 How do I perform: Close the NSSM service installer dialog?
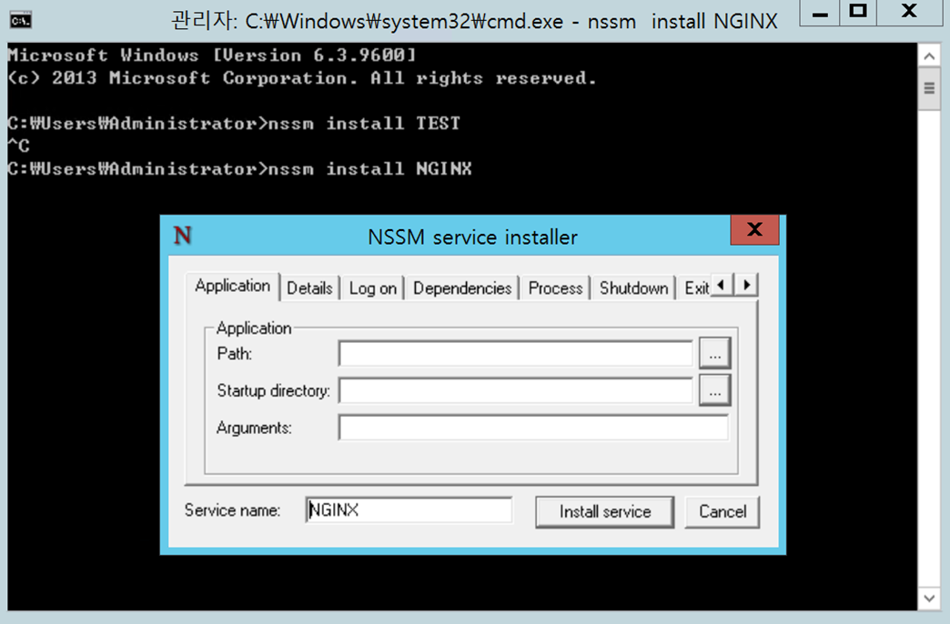click(754, 229)
